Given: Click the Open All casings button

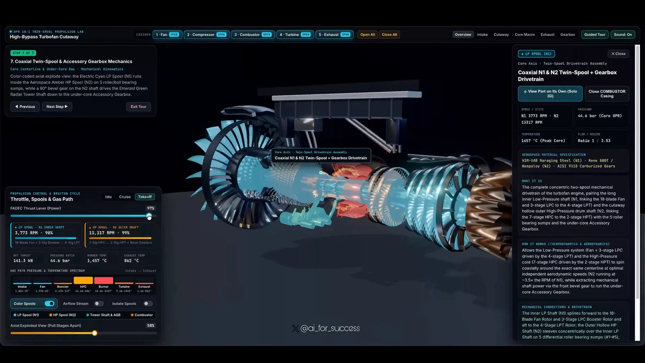Looking at the screenshot, I should tap(368, 35).
